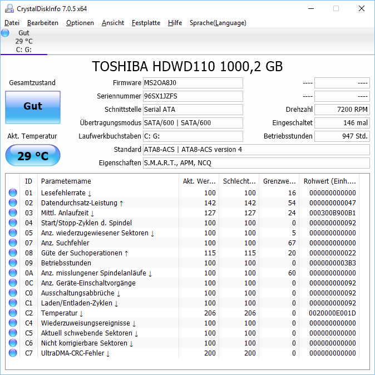Click status icon for 04 Start/Stopp-Zyklen

13,223
